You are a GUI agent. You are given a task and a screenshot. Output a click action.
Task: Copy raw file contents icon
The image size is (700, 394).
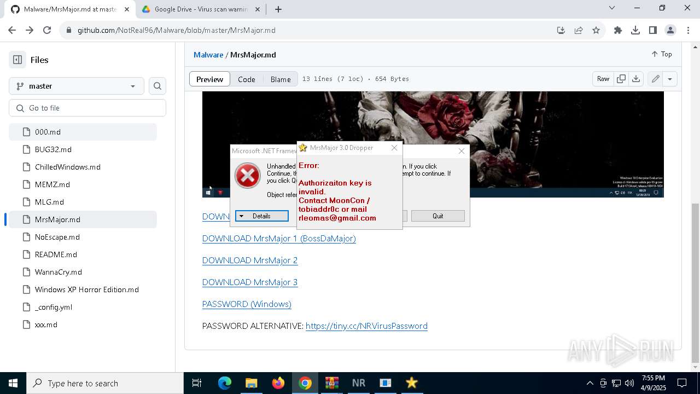click(x=621, y=79)
